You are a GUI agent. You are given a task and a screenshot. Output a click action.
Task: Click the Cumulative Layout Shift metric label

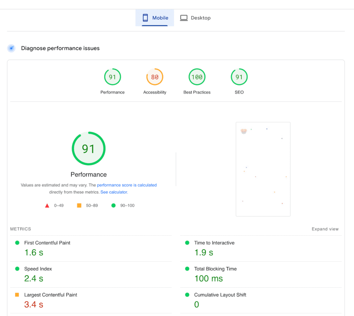220,295
